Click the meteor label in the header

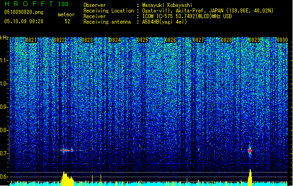66,14
